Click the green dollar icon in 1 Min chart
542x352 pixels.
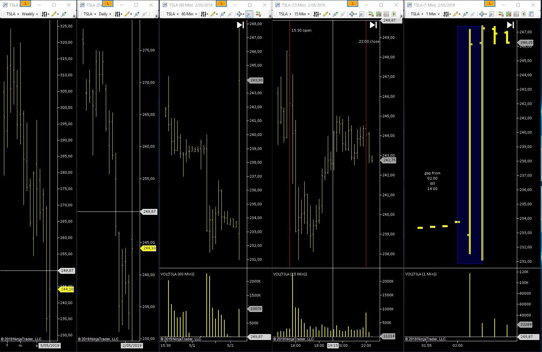524,14
